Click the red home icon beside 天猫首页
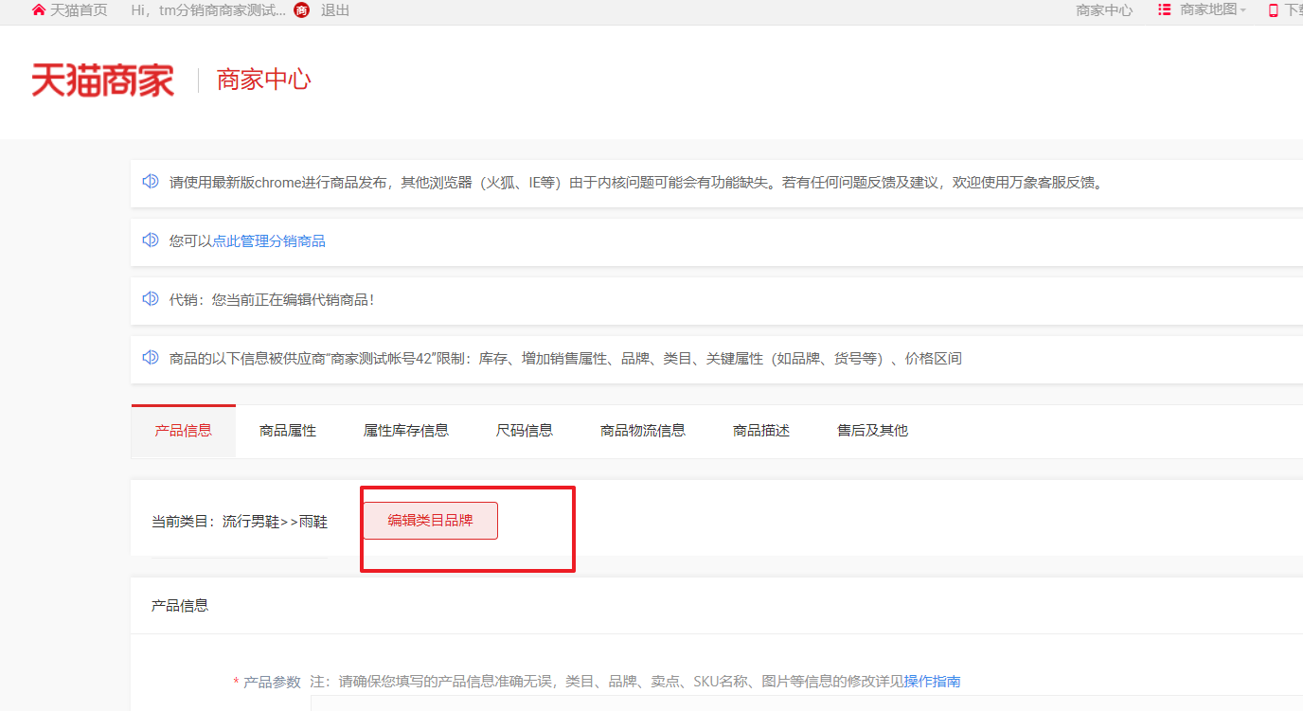1303x711 pixels. (39, 9)
